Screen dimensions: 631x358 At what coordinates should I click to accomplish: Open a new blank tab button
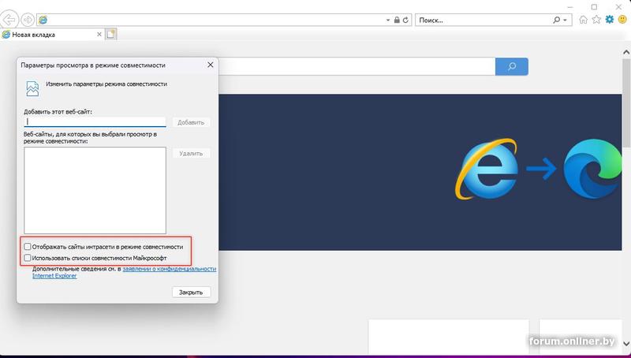tap(111, 34)
